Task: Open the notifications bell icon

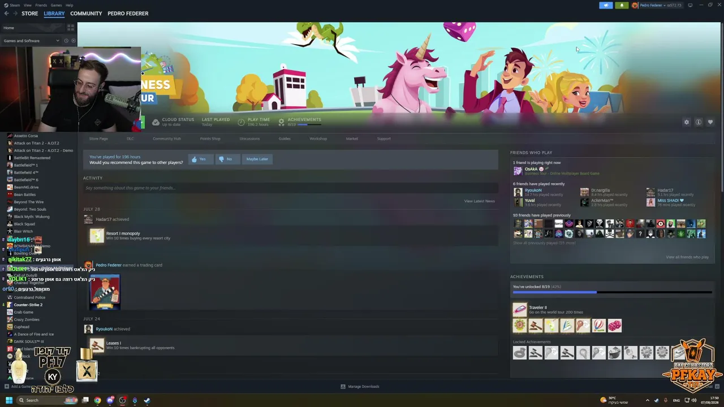Action: 622,5
